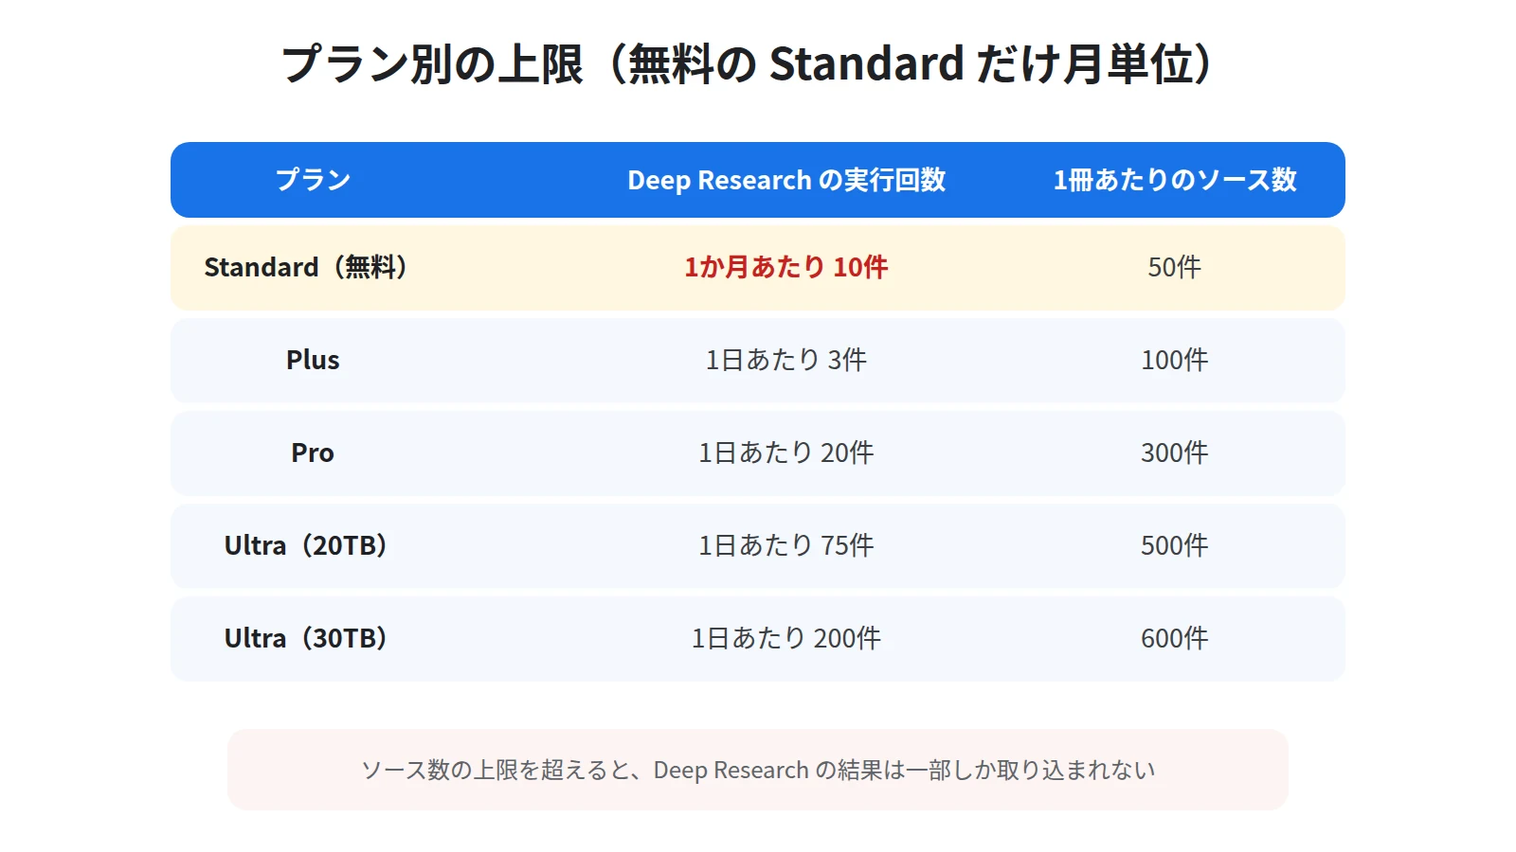Click the '1日あたり 20件' cell
1516x852 pixels.
point(786,453)
